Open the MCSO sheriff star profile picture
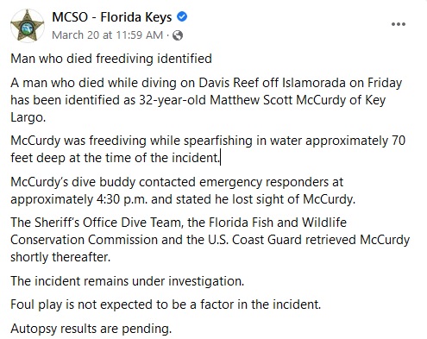This screenshot has width=427, height=339. click(x=28, y=26)
